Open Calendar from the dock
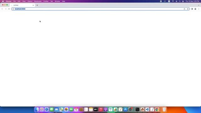Image resolution: width=201 pixels, height=113 pixels. pos(76,110)
